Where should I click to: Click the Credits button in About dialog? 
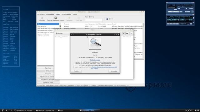[x=76, y=71]
